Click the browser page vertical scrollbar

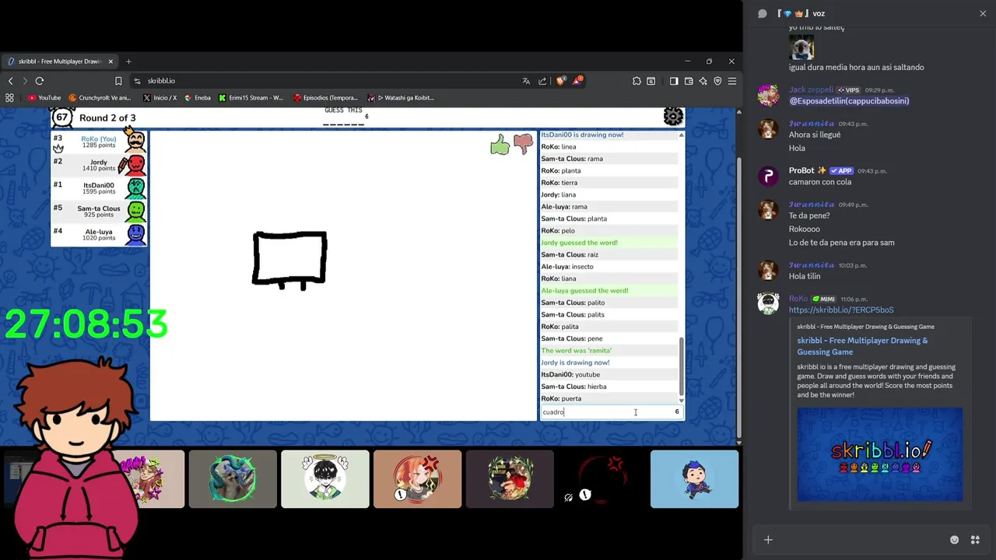coord(739,296)
